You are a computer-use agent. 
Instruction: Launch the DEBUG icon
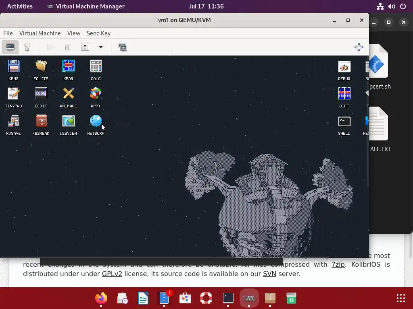[344, 70]
